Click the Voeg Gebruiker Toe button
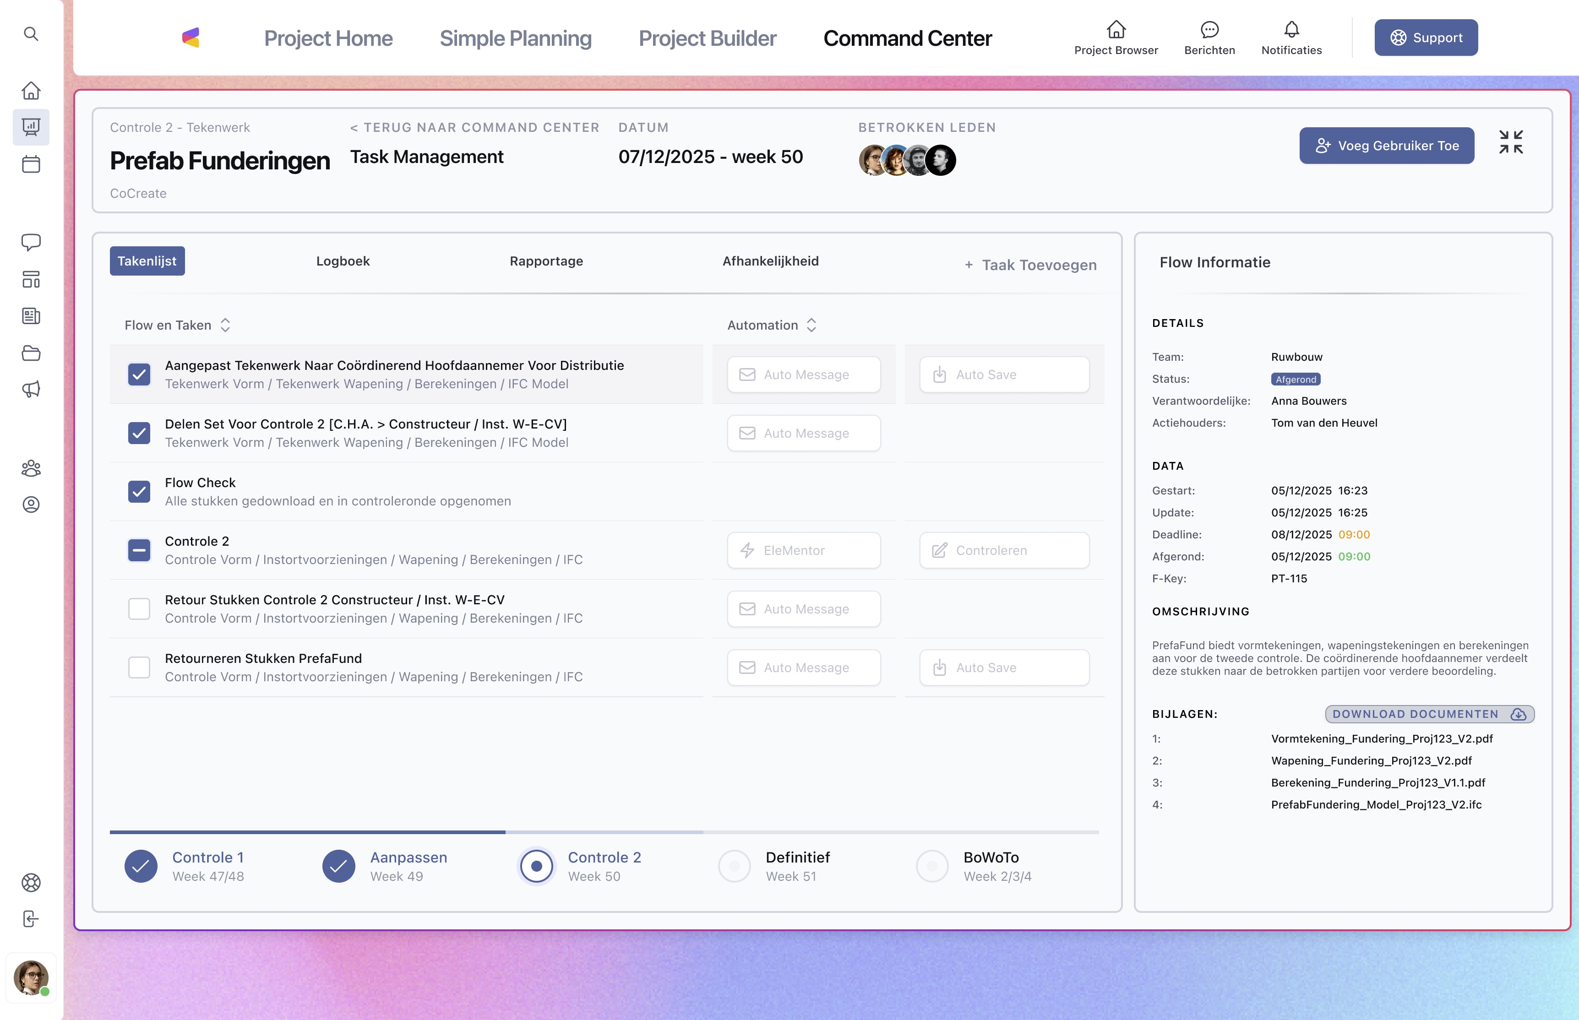The width and height of the screenshot is (1579, 1020). click(x=1386, y=146)
